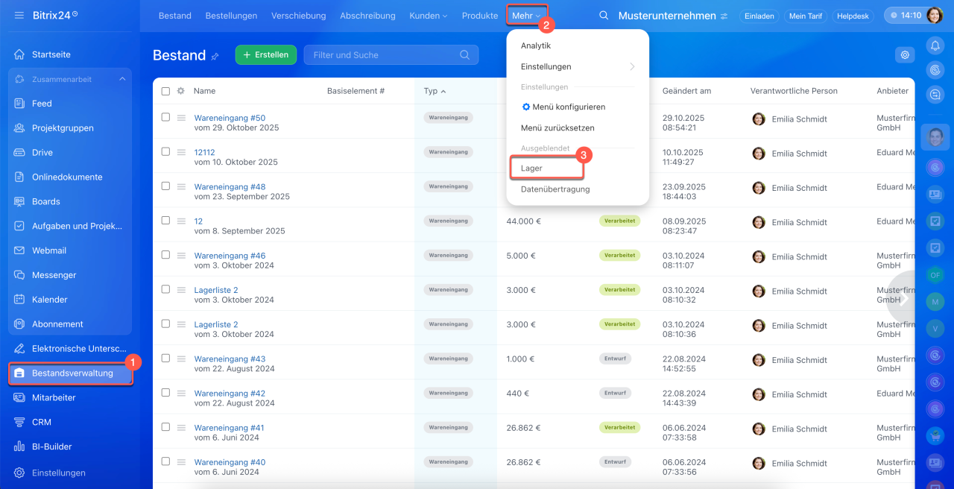The image size is (954, 489).
Task: Check the box for Lagerliste 2 row
Action: tap(165, 289)
